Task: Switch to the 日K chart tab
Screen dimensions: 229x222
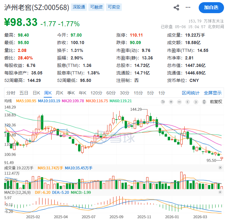Action: (x=36, y=93)
